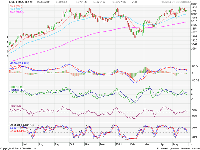Click the Dec month axis label
Screen dimensions: 200x150
pos(102,144)
